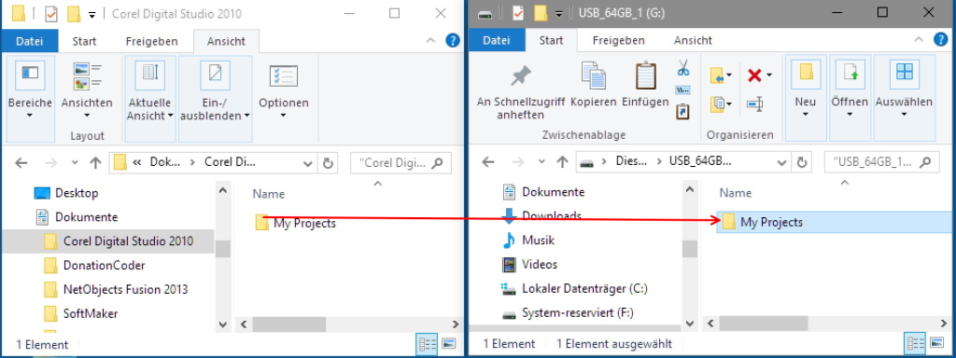Click Dok... breadcrumb in left address bar

click(165, 162)
